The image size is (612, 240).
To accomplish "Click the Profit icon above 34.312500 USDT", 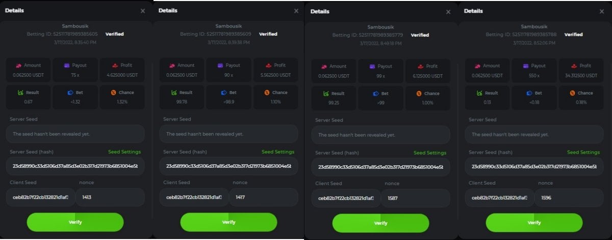I will coord(574,66).
